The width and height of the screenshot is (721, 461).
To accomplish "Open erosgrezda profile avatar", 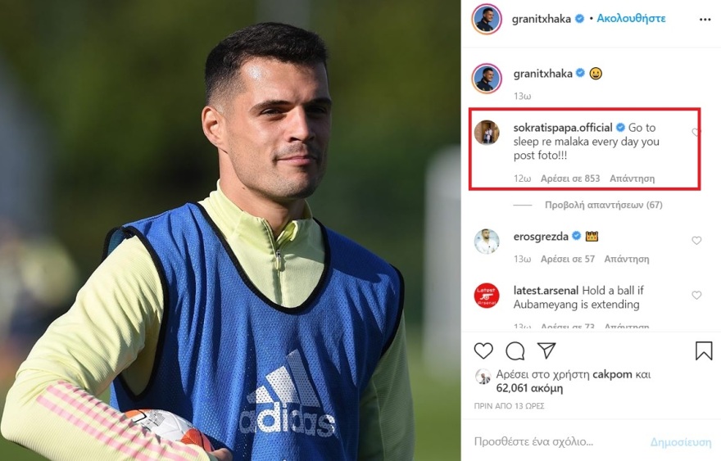I will 487,242.
